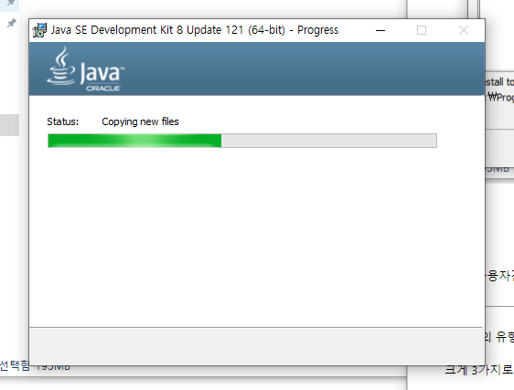Minimize the Java SE Development Kit installer window
Image resolution: width=514 pixels, height=390 pixels.
(380, 30)
